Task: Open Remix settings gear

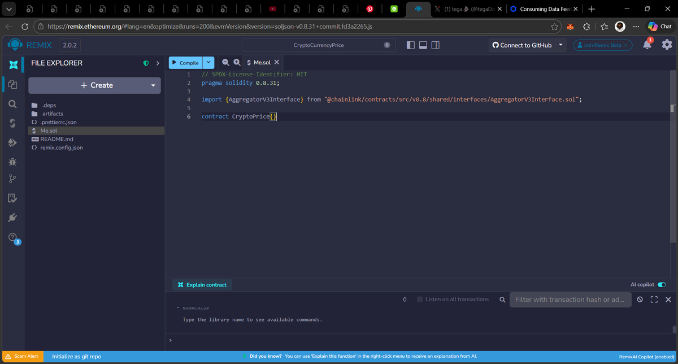Action: (667, 45)
